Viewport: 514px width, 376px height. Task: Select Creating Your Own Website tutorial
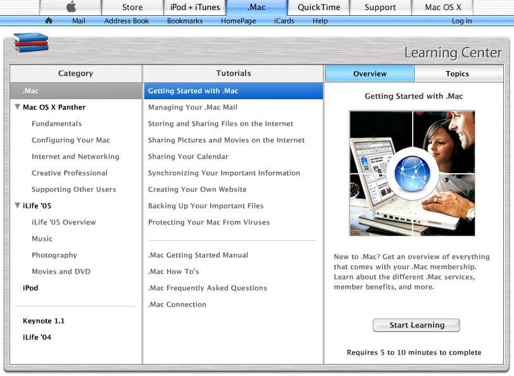(x=197, y=189)
